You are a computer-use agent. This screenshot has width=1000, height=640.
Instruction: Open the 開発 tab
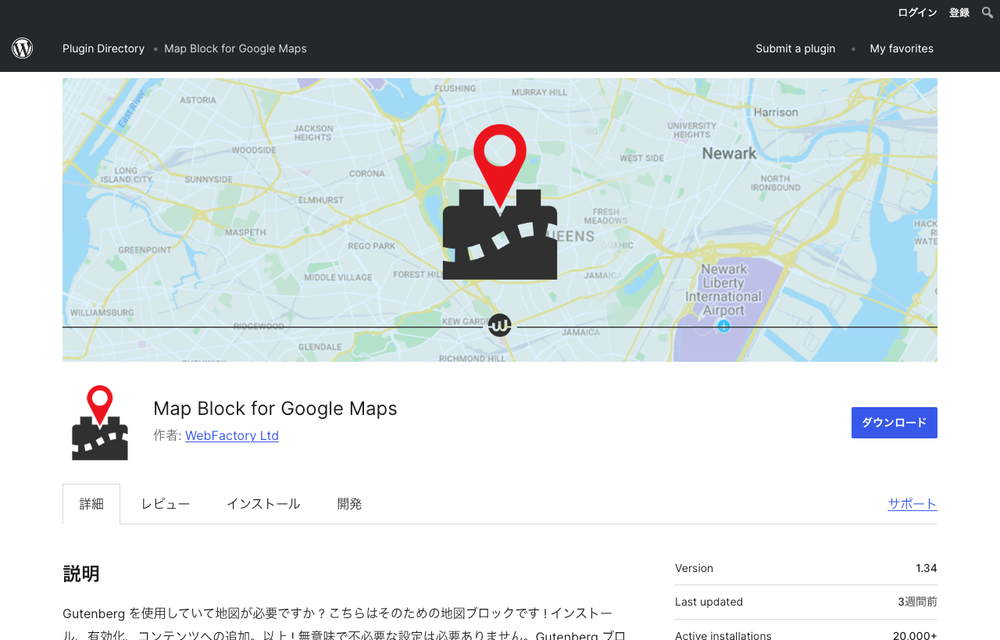click(350, 504)
